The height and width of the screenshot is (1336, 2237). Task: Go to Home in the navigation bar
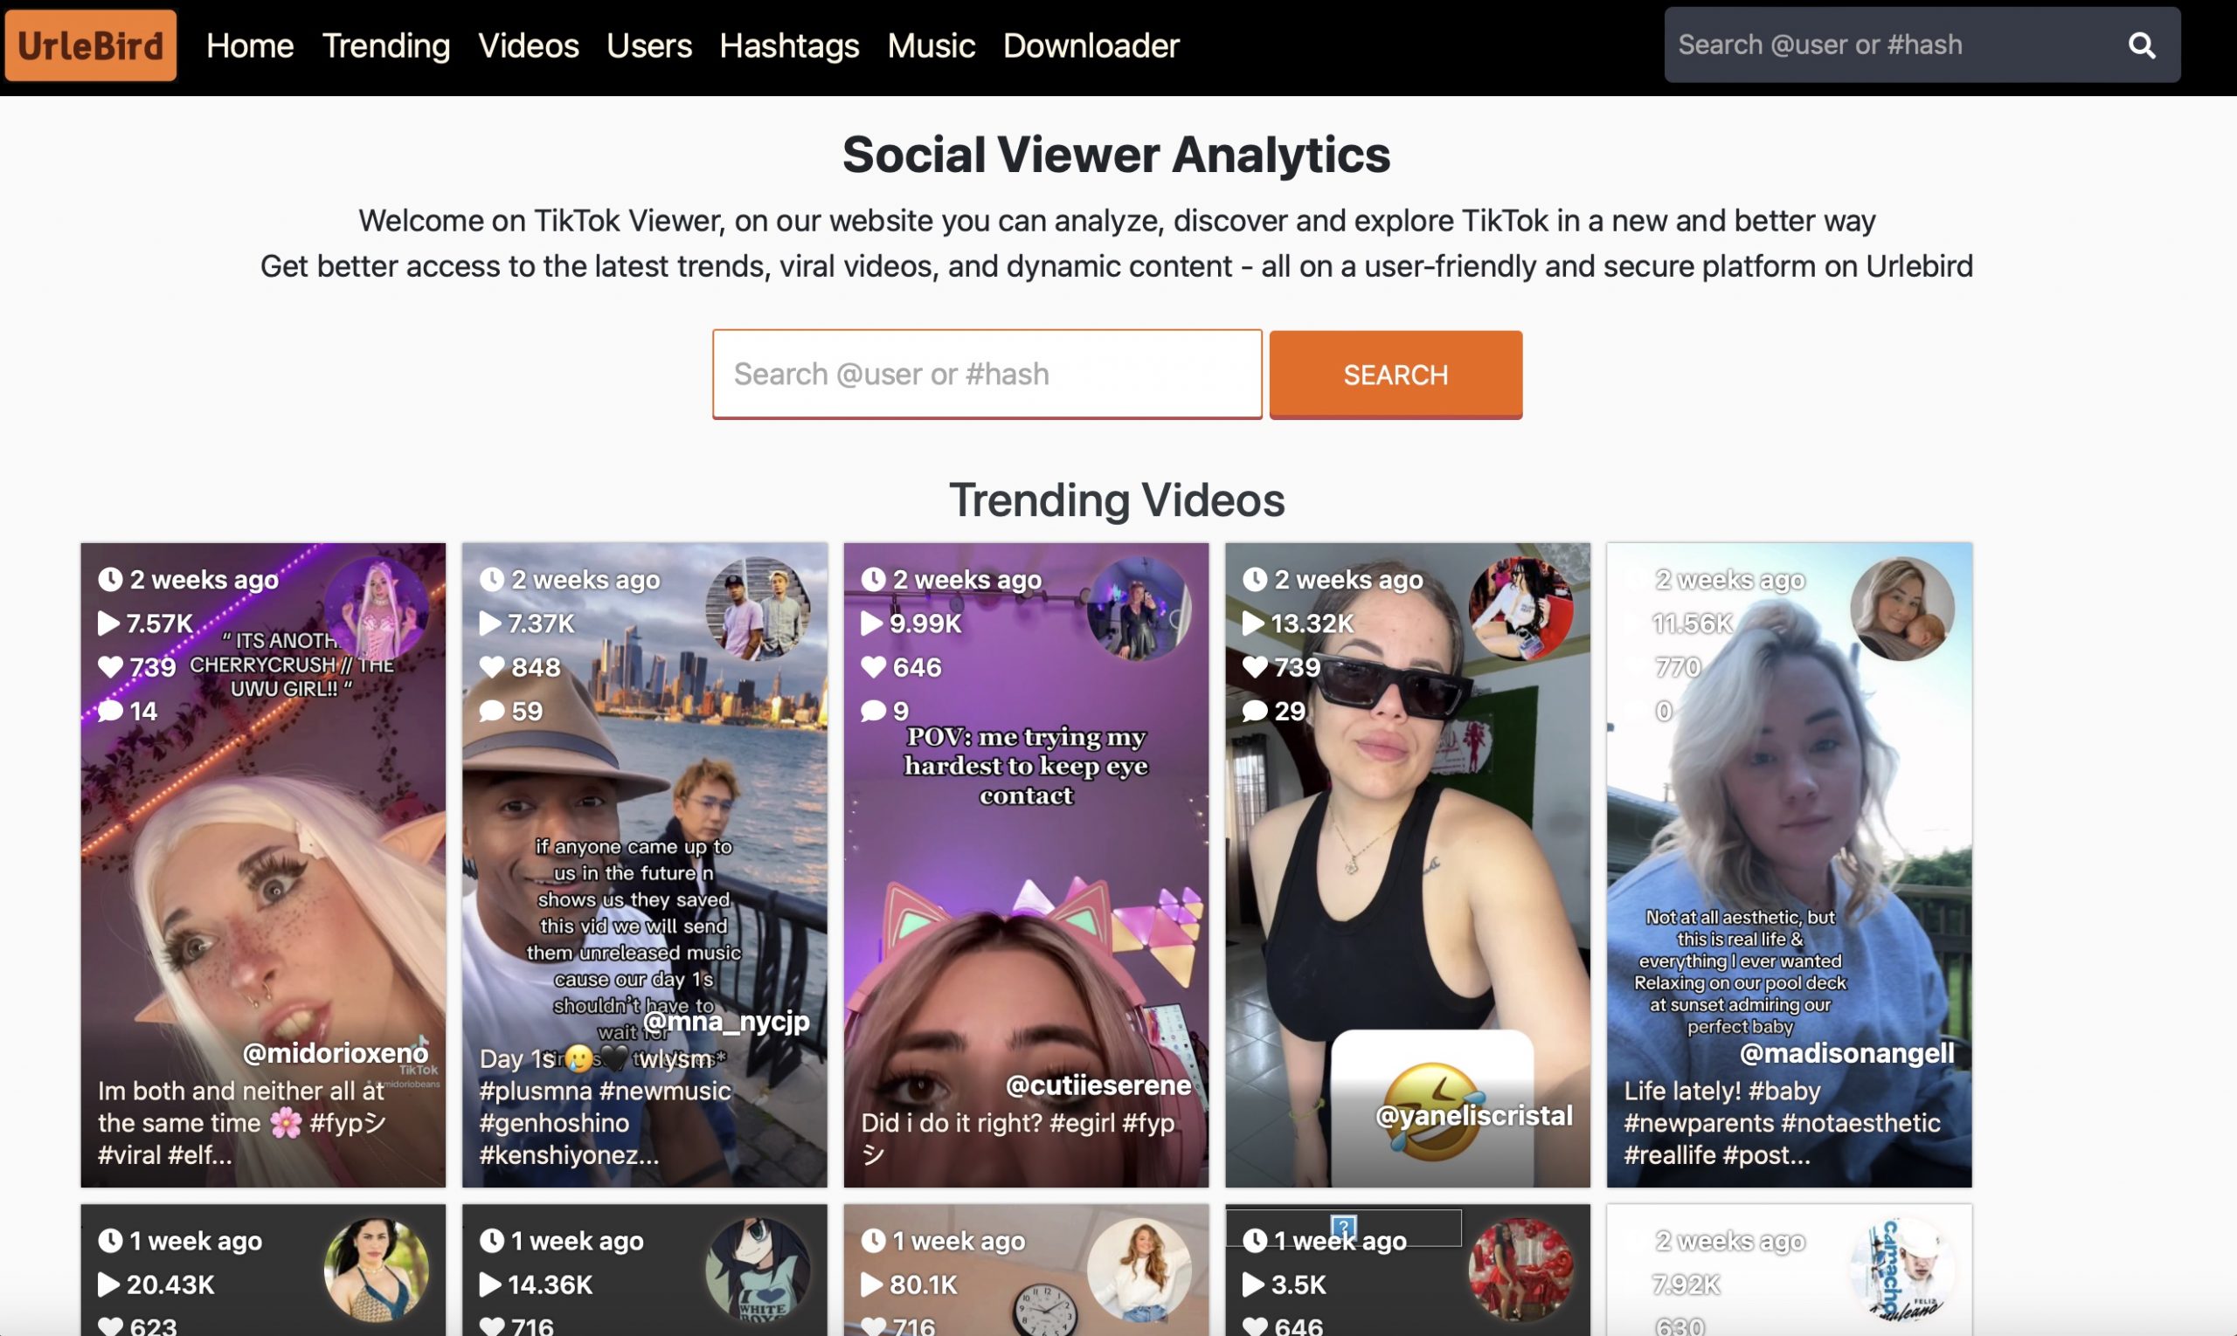coord(250,45)
